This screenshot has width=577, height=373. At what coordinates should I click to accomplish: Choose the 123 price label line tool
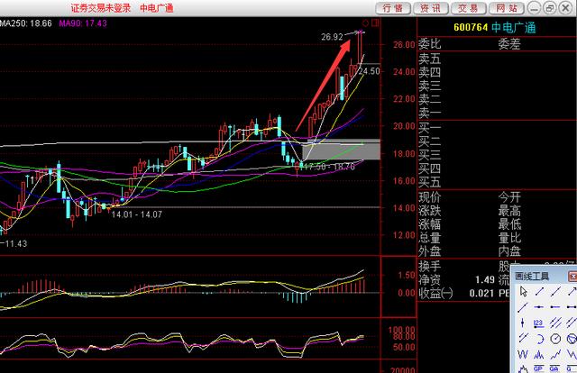(x=539, y=323)
